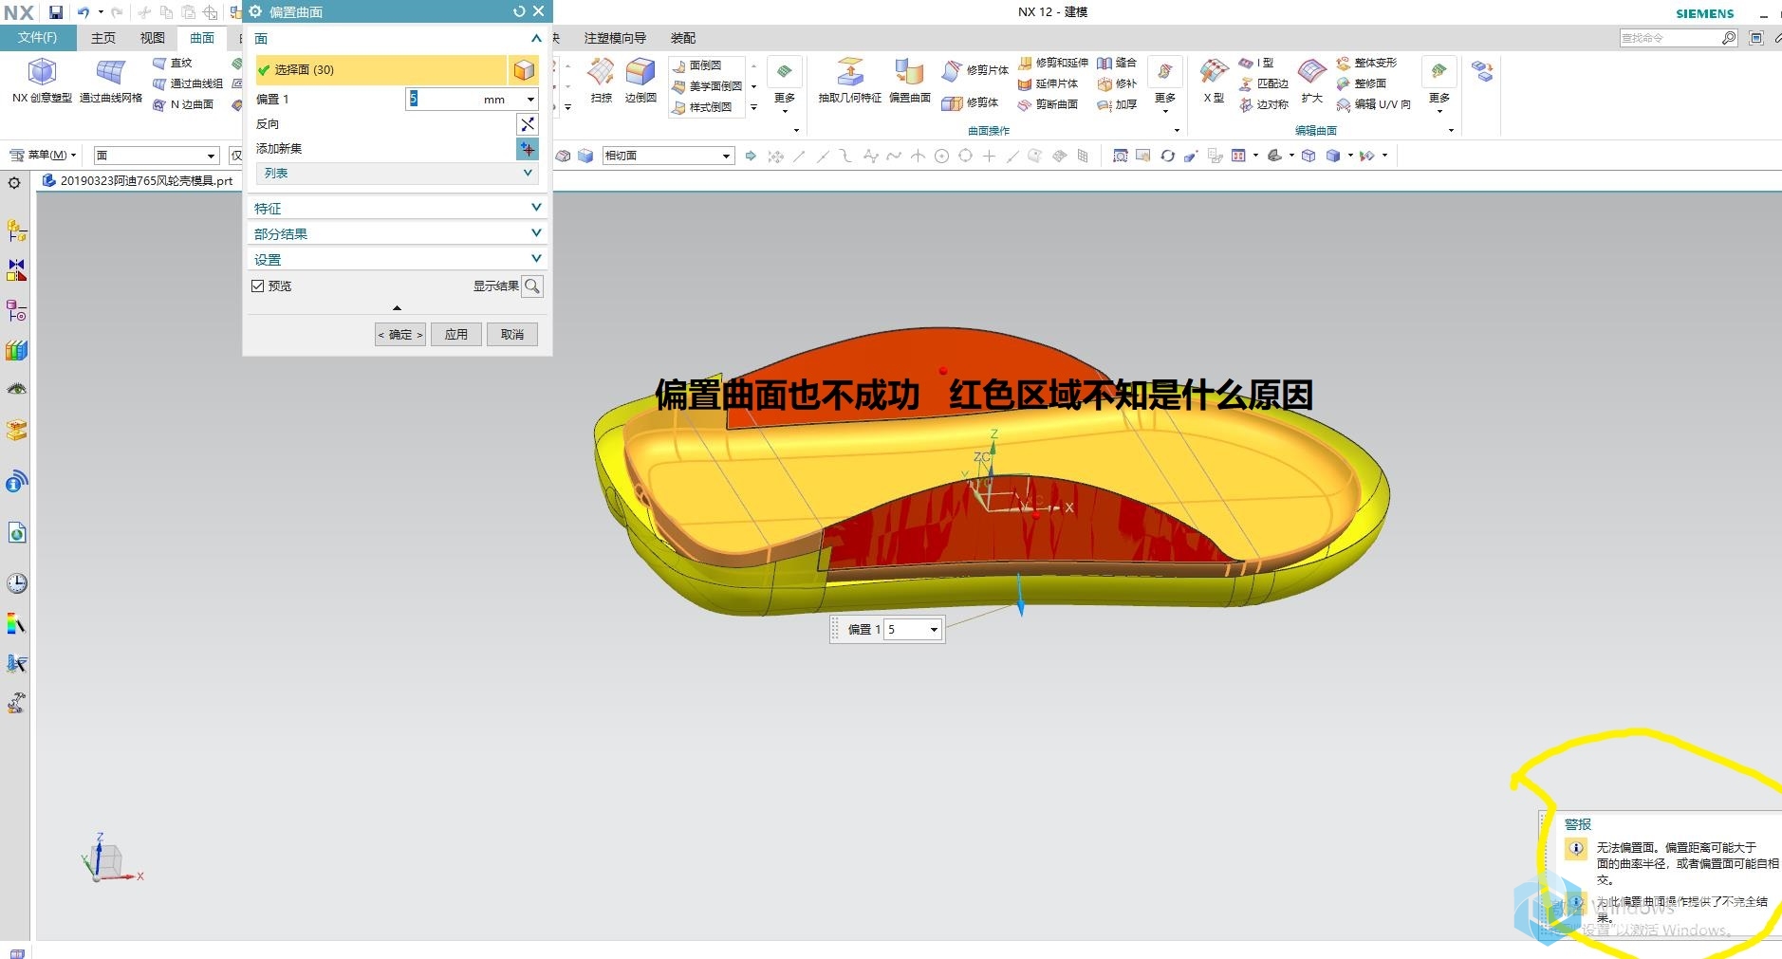
Task: Toggle the 预览 preview checkbox
Action: coord(257,286)
